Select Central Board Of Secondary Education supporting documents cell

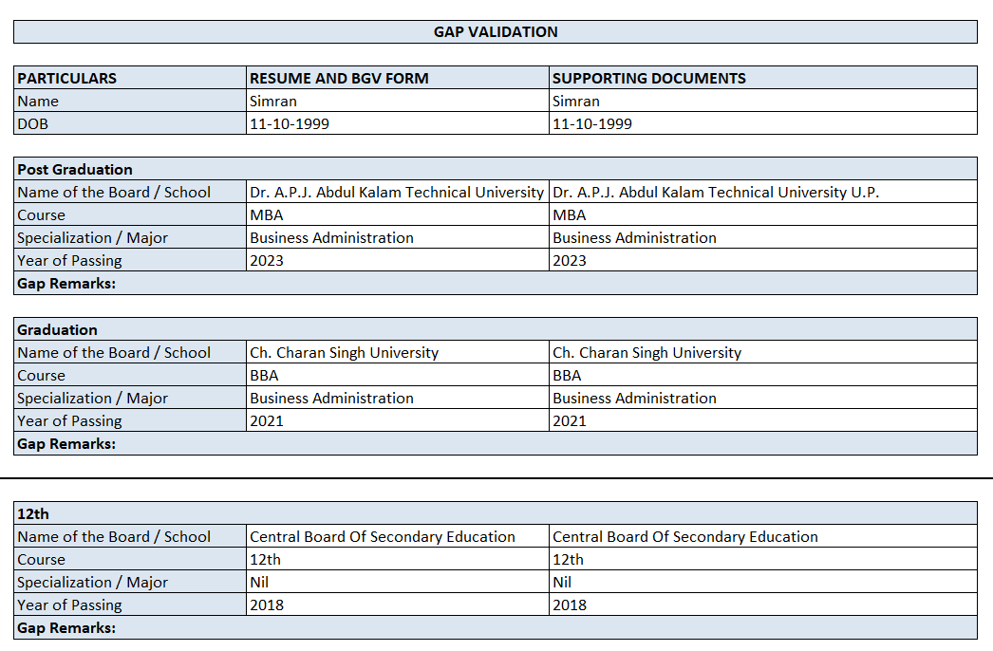[763, 536]
